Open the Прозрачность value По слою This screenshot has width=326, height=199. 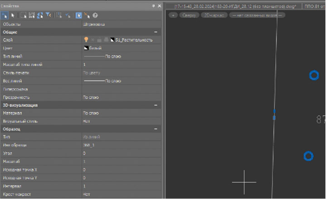pyautogui.click(x=122, y=97)
